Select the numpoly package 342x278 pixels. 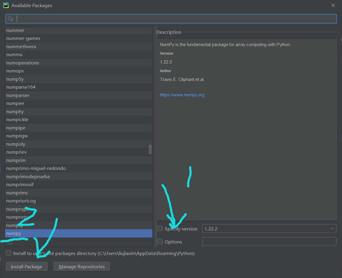(78, 144)
